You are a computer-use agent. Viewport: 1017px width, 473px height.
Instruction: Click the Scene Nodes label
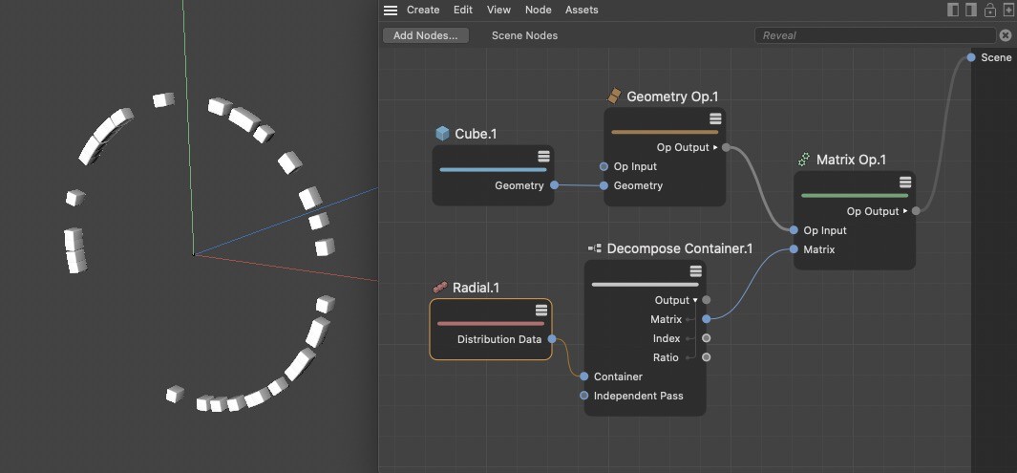click(524, 35)
